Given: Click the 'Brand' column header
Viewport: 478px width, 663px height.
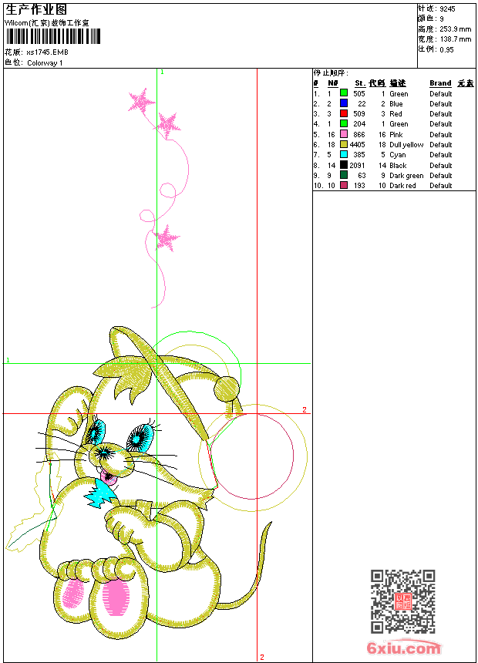Looking at the screenshot, I should coord(440,83).
